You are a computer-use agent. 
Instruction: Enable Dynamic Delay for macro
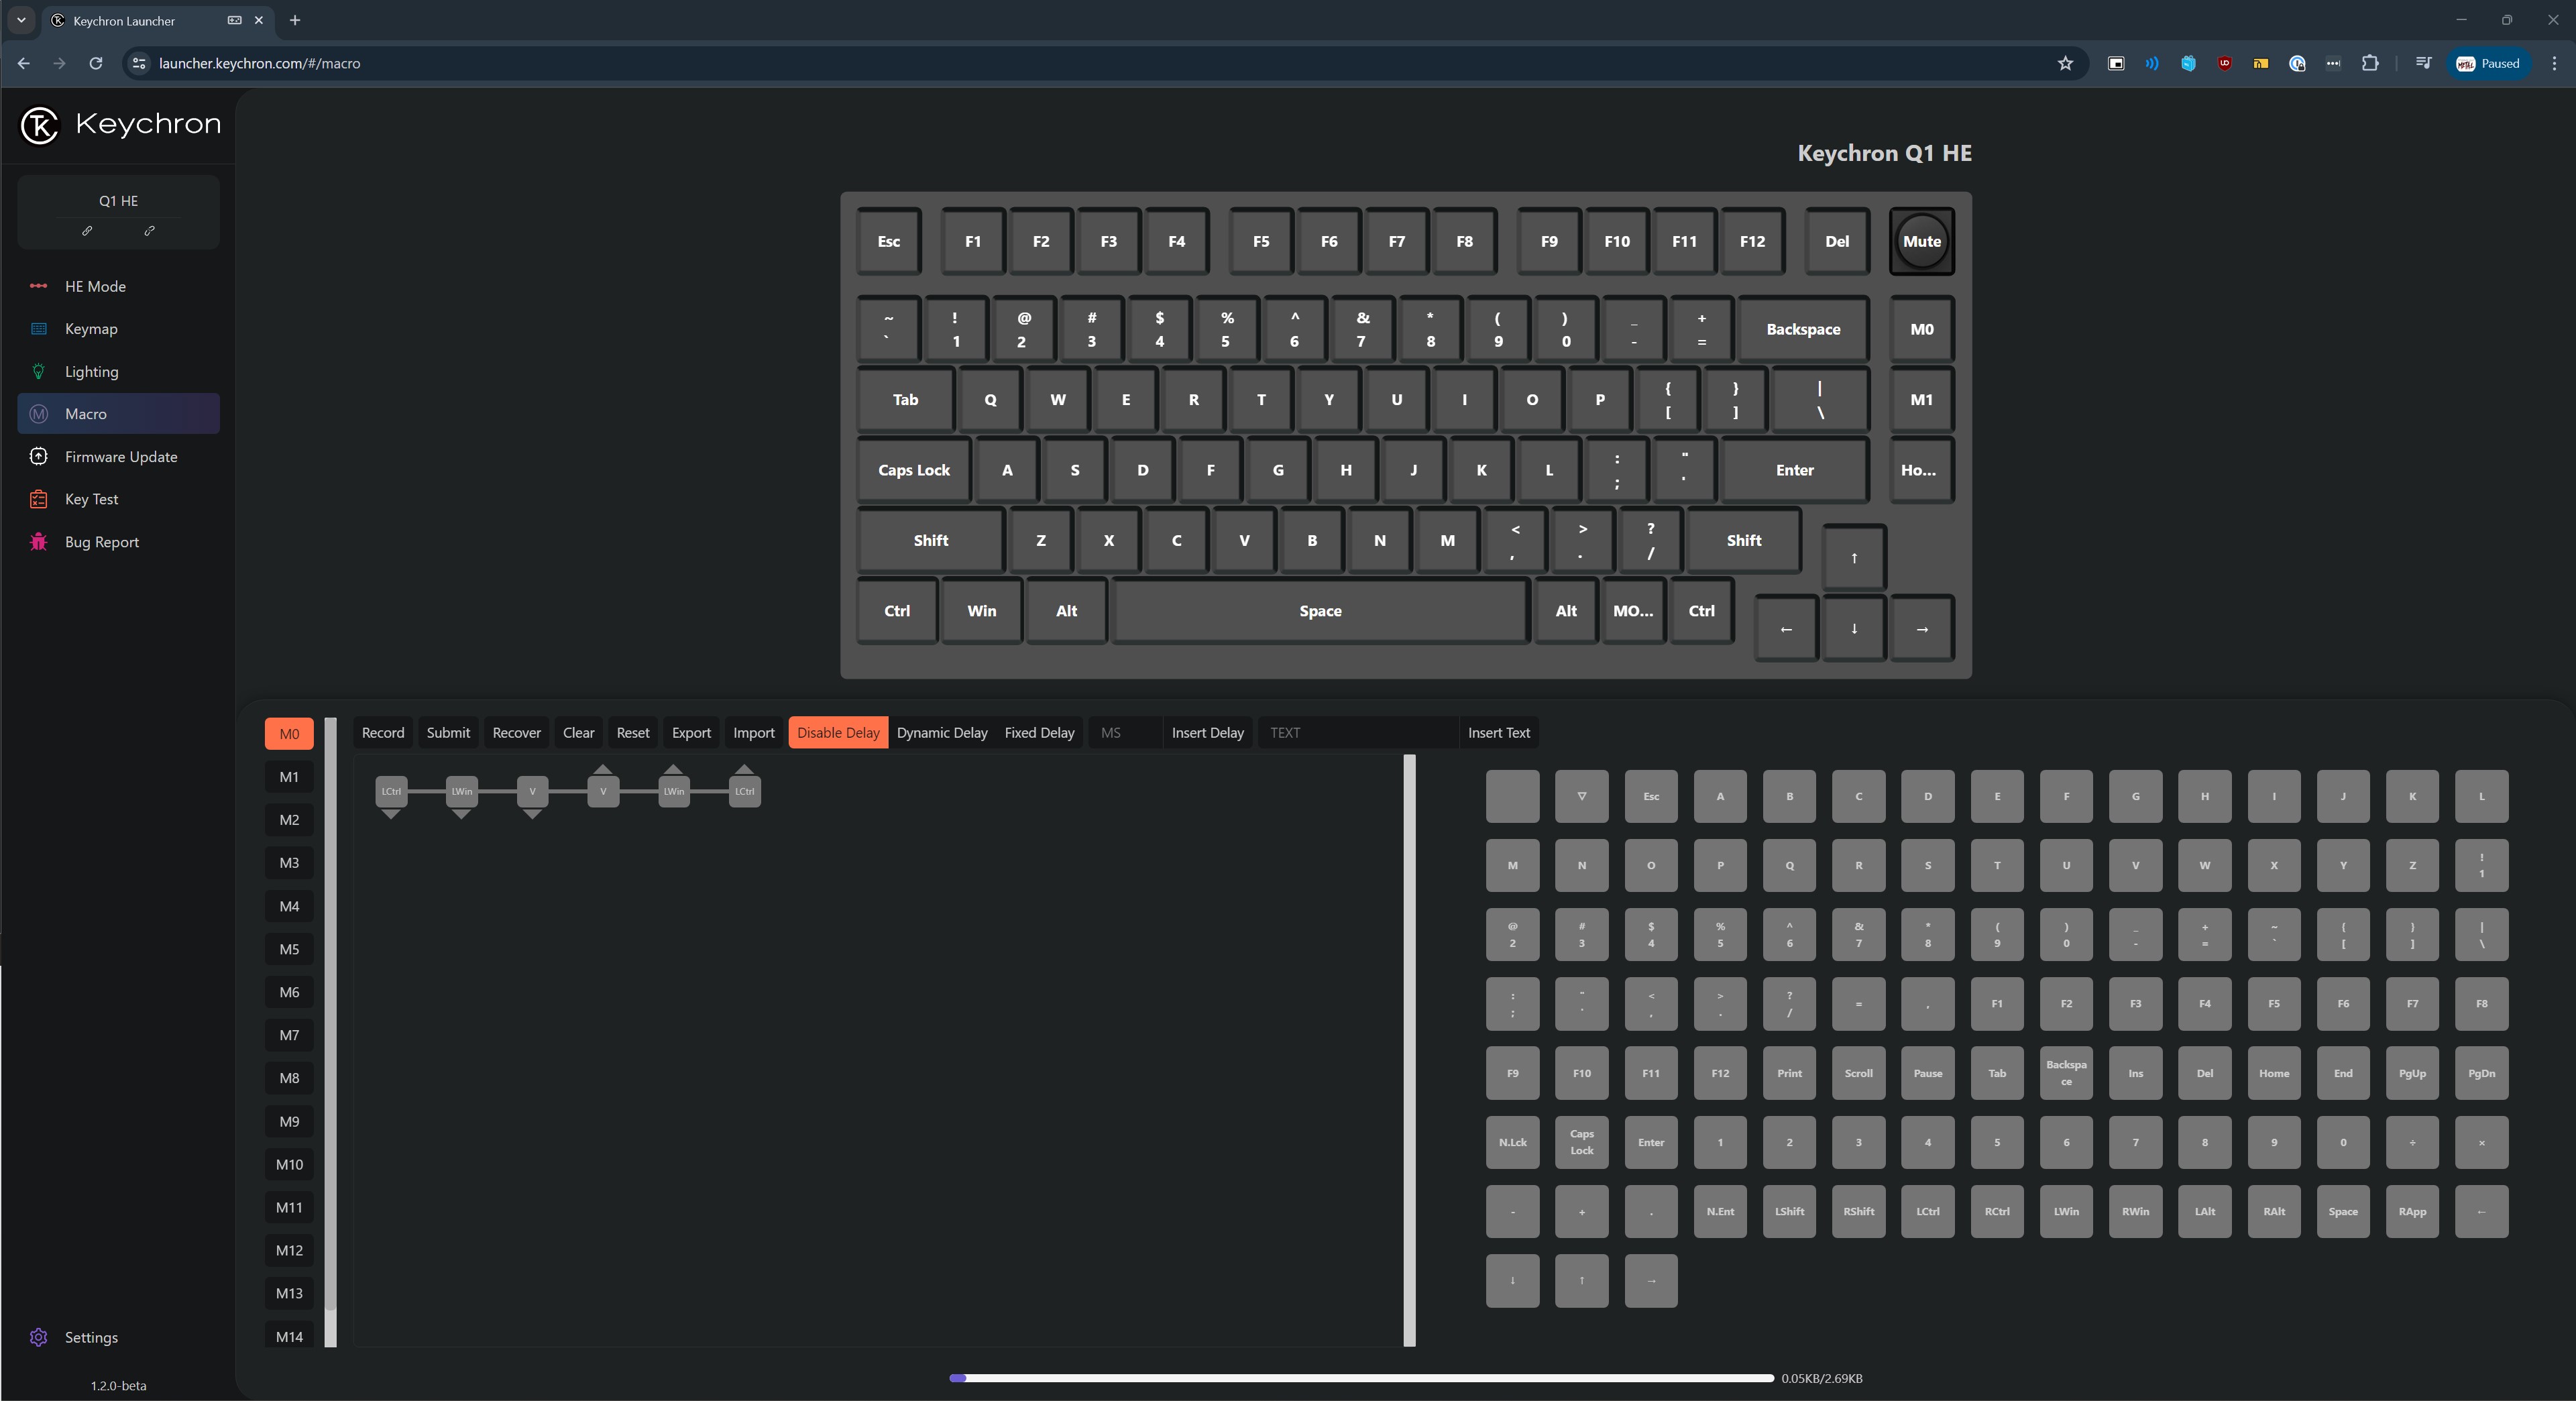click(942, 732)
